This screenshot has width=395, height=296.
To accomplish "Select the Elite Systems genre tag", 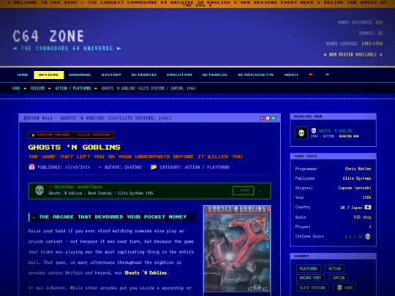I will click(312, 287).
